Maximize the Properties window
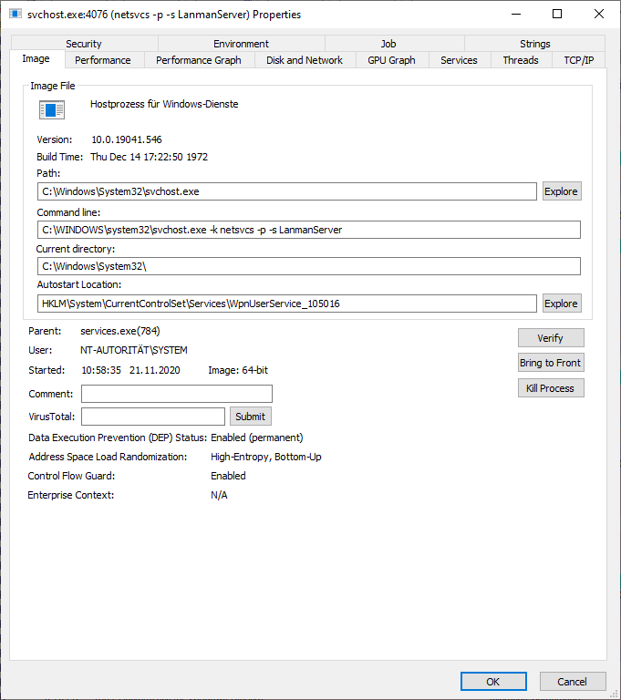621x700 pixels. pos(557,15)
